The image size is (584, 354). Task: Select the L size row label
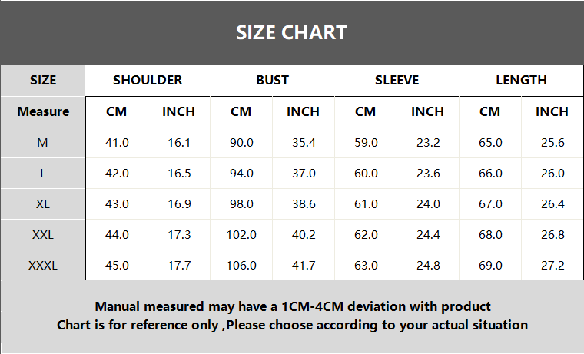(x=43, y=174)
